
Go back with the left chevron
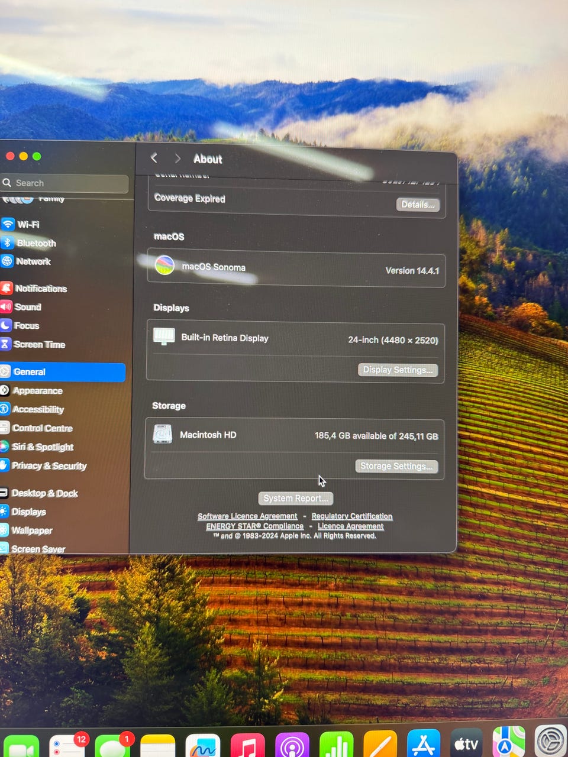tap(154, 158)
